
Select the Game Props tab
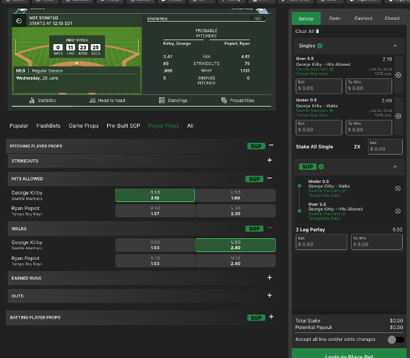click(83, 126)
